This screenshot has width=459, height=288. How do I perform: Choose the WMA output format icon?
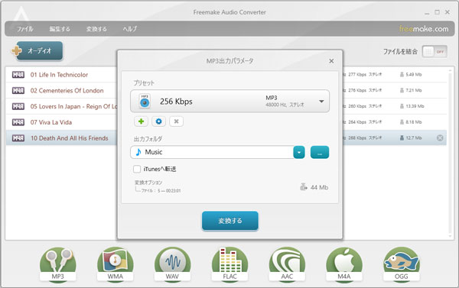(115, 264)
